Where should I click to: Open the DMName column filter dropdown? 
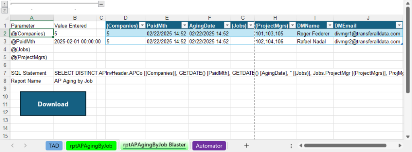click(x=330, y=25)
